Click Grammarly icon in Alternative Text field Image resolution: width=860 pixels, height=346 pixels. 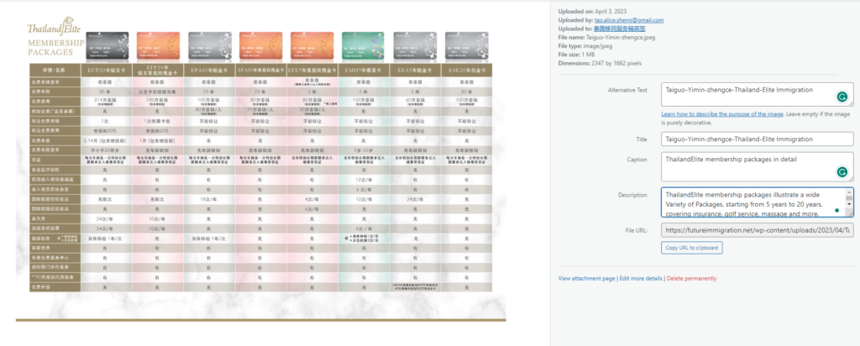[x=842, y=97]
